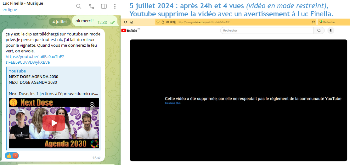Play the Next Dose video preview

click(54, 123)
